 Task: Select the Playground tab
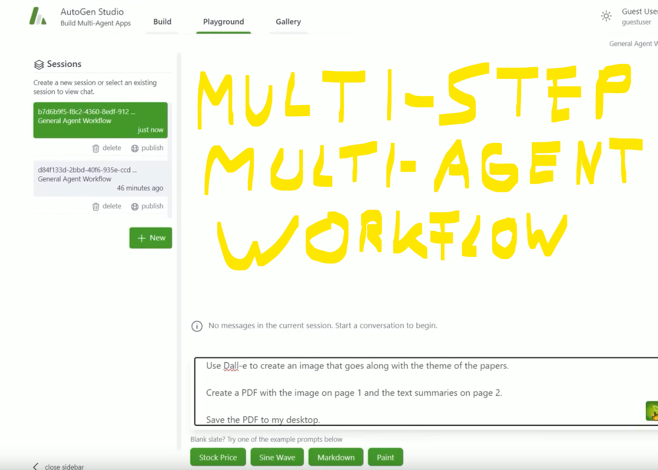click(223, 21)
